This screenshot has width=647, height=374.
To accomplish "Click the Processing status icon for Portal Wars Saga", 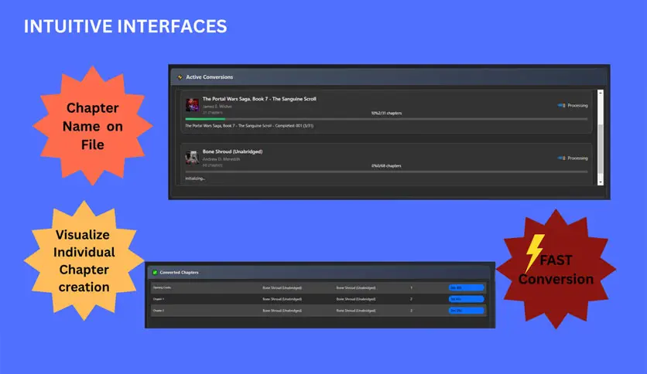I will click(562, 105).
